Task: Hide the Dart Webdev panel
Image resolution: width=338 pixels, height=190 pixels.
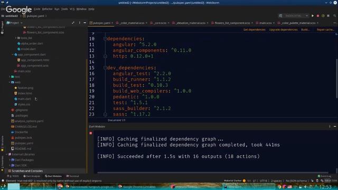Action: tap(335, 127)
